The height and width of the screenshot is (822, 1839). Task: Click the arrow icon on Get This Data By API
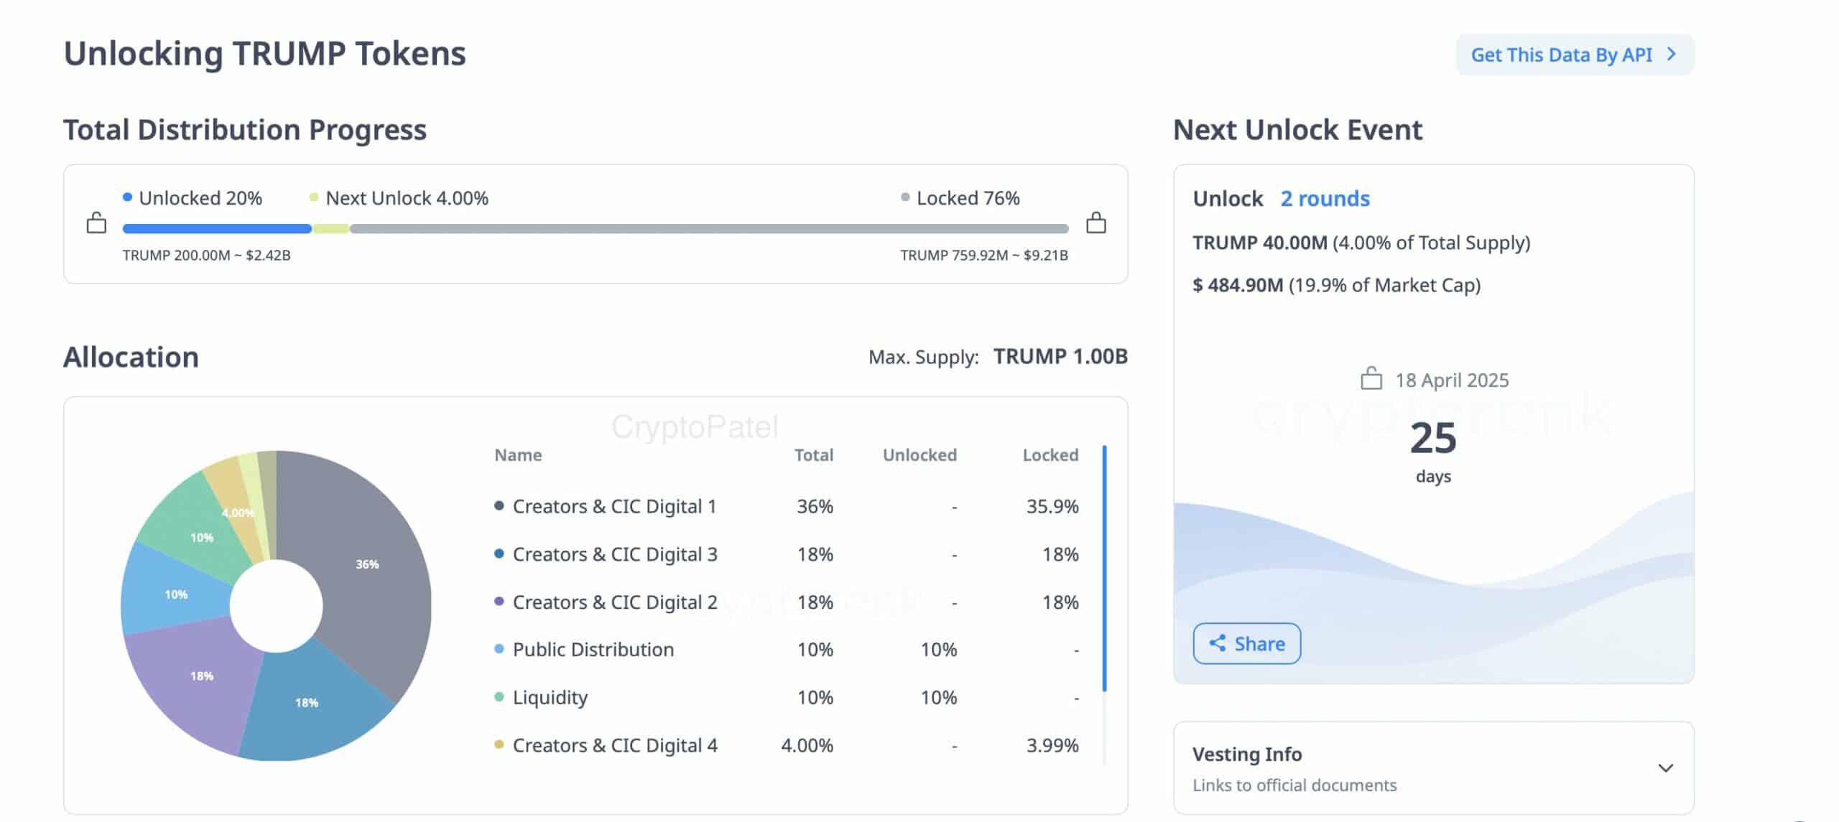(x=1672, y=55)
